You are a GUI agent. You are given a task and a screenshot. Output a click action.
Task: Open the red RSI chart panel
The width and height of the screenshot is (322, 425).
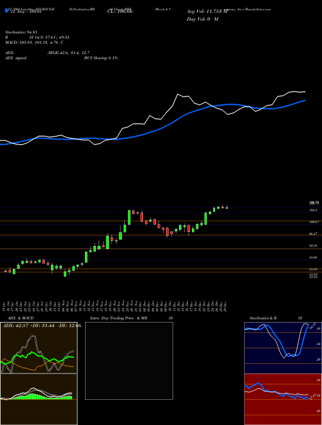pos(283,399)
